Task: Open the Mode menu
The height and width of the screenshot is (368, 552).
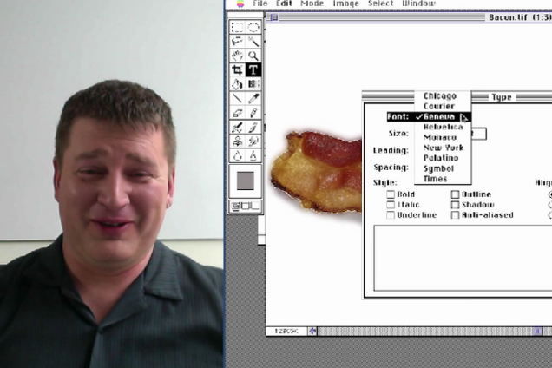Action: [x=312, y=4]
